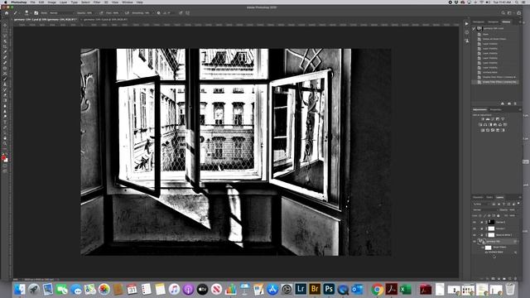Click the layer Opacity field
530x298 pixels.
(x=513, y=209)
